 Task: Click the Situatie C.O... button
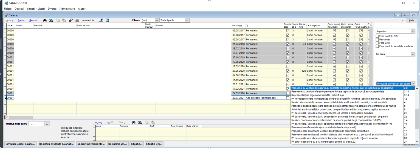click(154, 144)
